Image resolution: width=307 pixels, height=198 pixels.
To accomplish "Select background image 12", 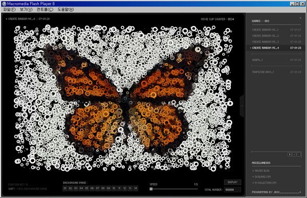I will [x=125, y=188].
